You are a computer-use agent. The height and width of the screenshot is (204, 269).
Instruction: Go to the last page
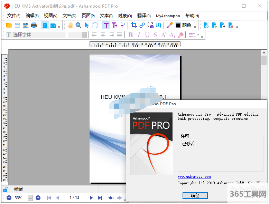coord(100,198)
